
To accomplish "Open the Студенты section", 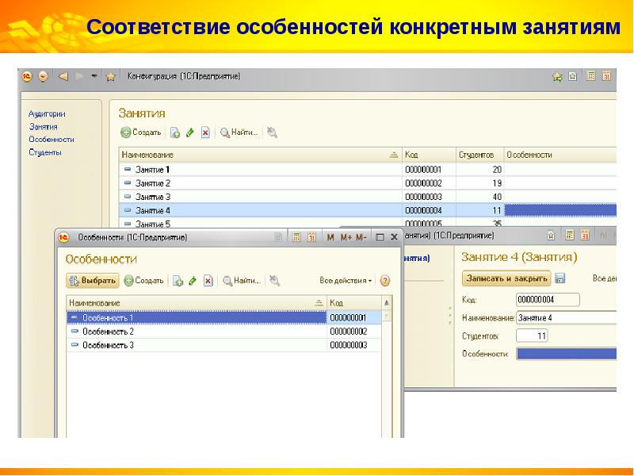I will 45,152.
